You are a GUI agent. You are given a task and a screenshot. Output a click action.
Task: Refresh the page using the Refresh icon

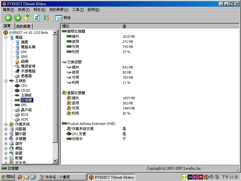pyautogui.click(x=36, y=18)
